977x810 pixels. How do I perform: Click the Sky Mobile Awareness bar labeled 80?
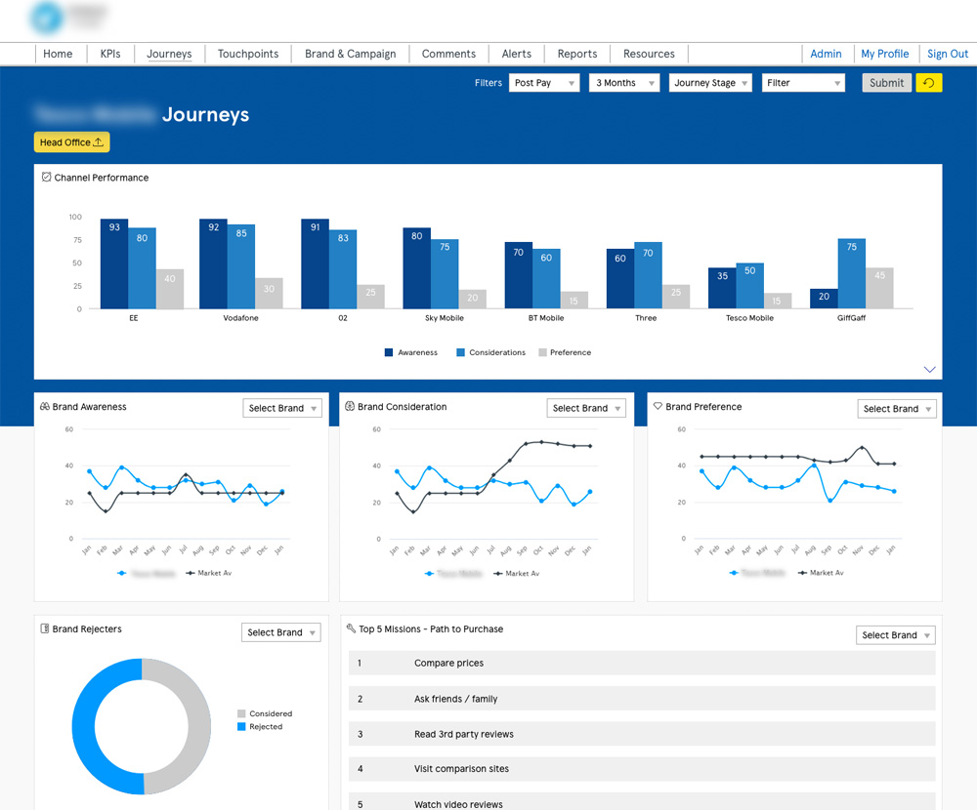(417, 268)
